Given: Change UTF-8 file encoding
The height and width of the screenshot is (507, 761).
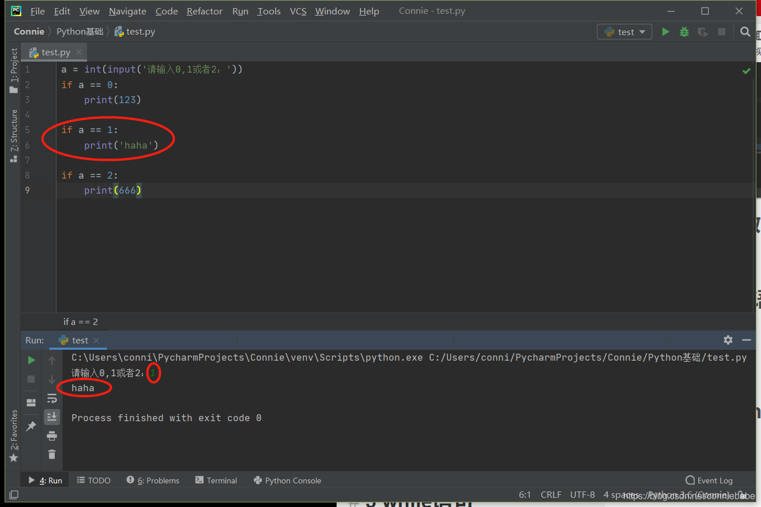Looking at the screenshot, I should 582,494.
